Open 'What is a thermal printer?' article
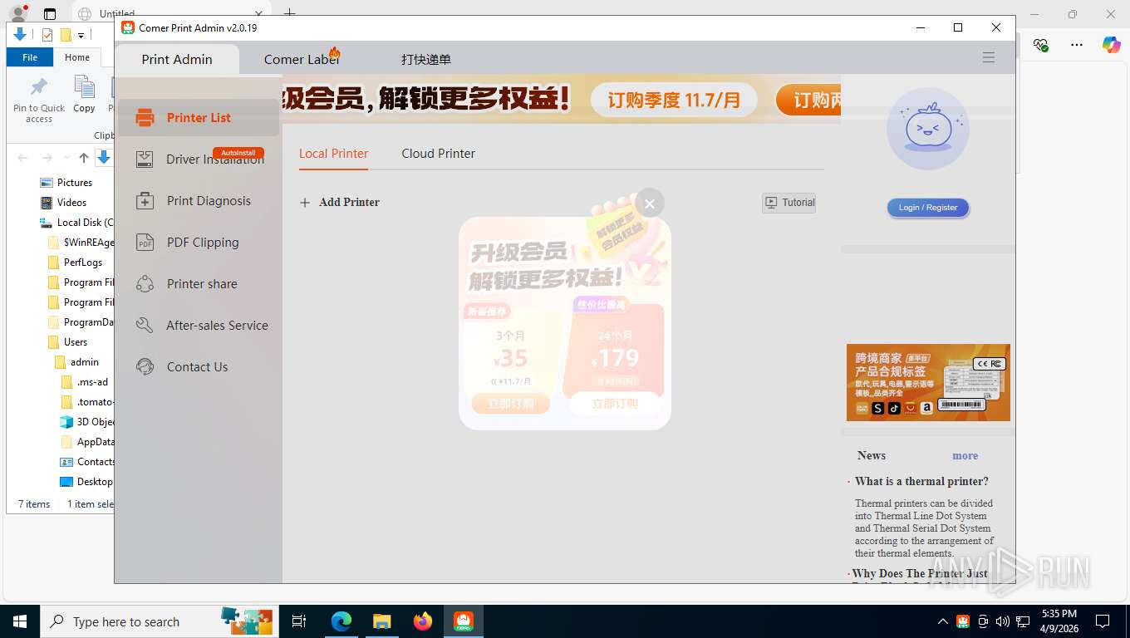This screenshot has height=638, width=1130. click(921, 481)
